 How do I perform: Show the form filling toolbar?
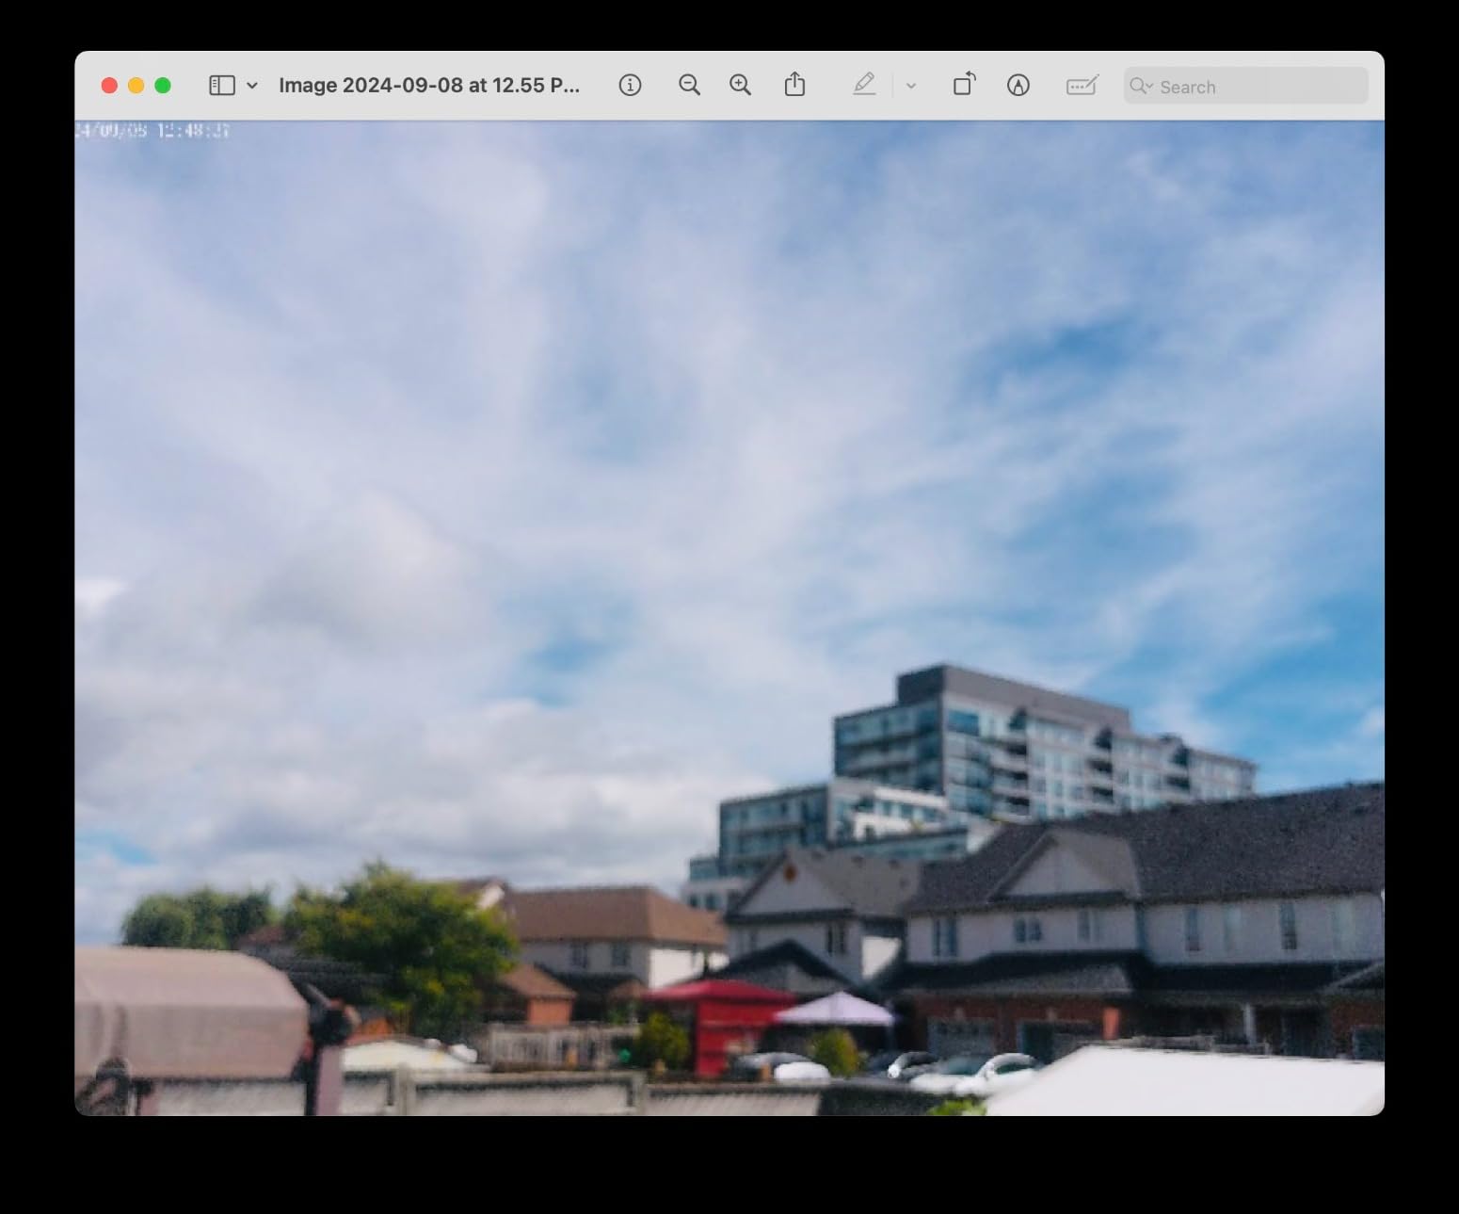(x=1082, y=86)
